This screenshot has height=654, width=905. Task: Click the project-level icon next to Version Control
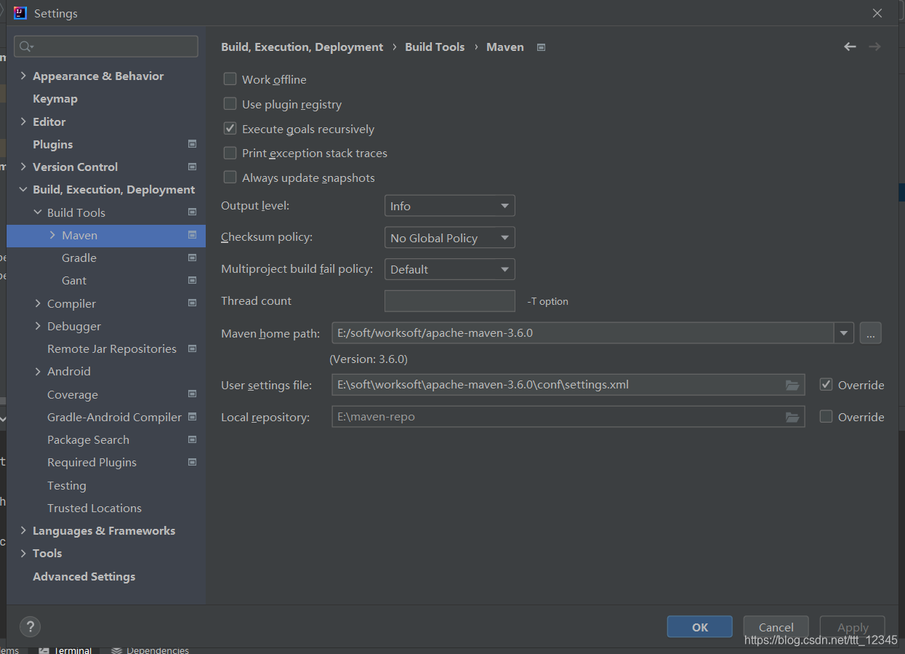click(x=192, y=167)
